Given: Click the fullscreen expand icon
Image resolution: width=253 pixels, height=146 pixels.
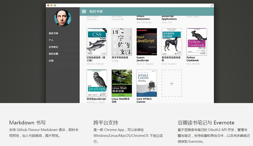Looking at the screenshot, I should [212, 6].
